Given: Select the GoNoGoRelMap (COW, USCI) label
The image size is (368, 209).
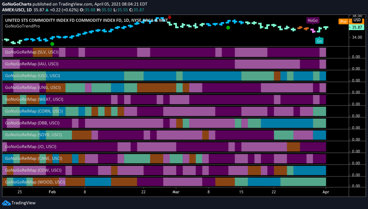Looking at the screenshot, I should [33, 170].
